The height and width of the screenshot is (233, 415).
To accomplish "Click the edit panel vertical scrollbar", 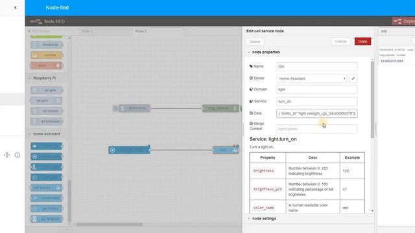I will tap(372, 100).
